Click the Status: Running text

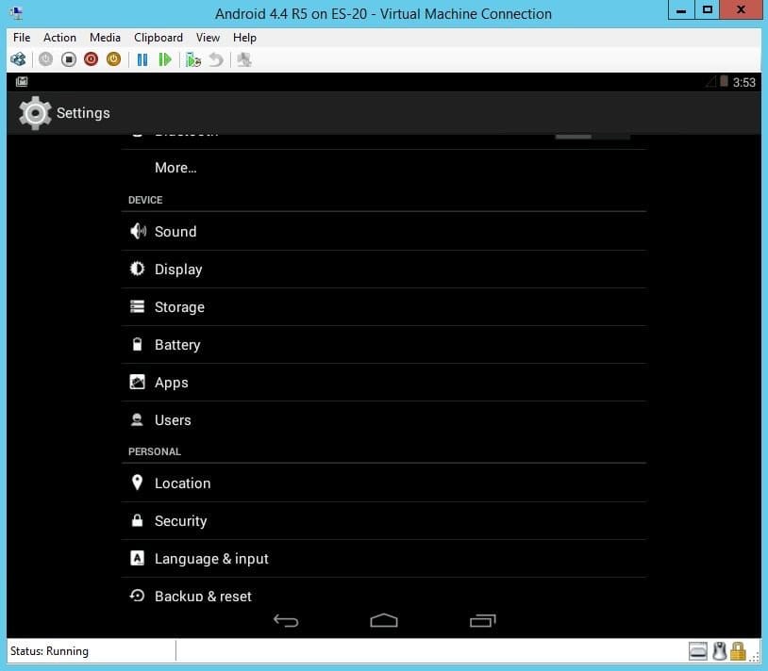pos(49,651)
